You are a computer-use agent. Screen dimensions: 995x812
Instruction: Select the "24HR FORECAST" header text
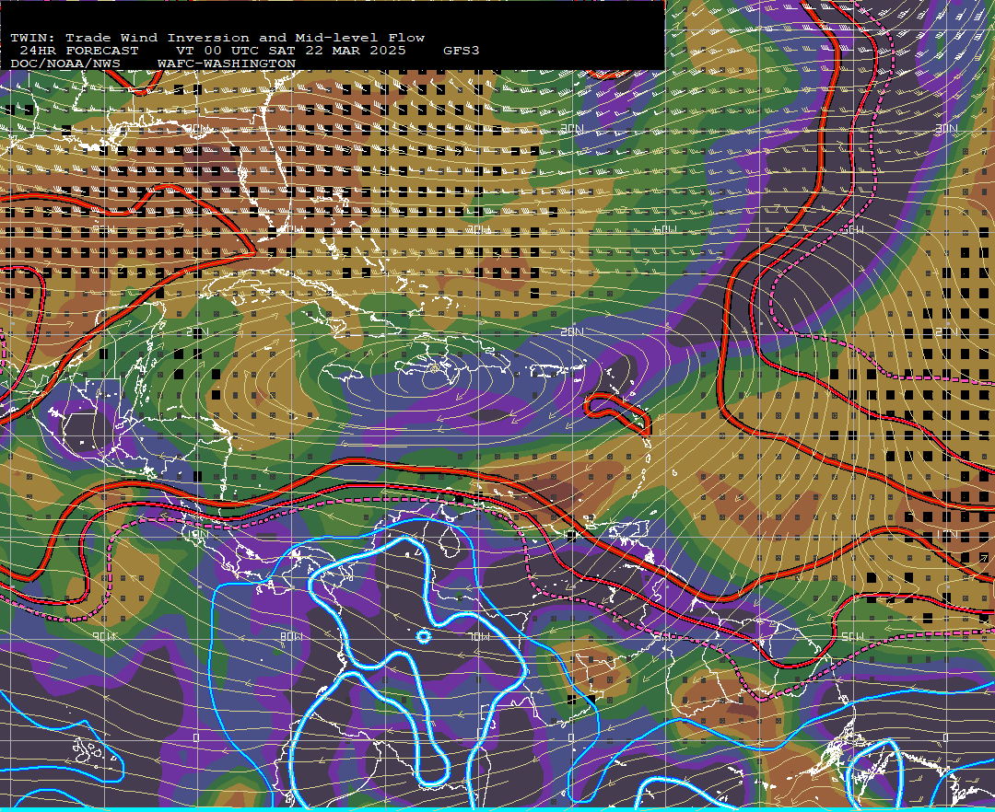pos(78,51)
